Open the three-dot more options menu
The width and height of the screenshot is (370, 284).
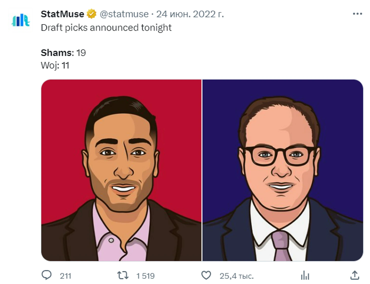[357, 14]
